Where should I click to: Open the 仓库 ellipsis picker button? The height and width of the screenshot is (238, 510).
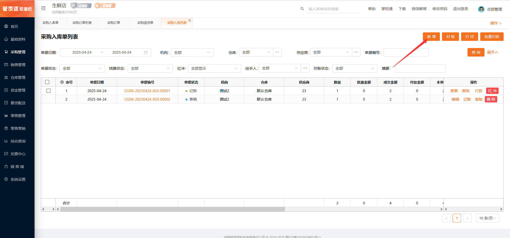tap(277, 52)
